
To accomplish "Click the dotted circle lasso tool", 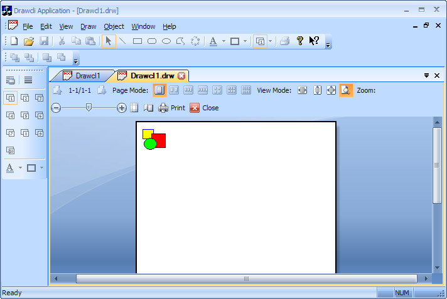I will click(x=195, y=41).
